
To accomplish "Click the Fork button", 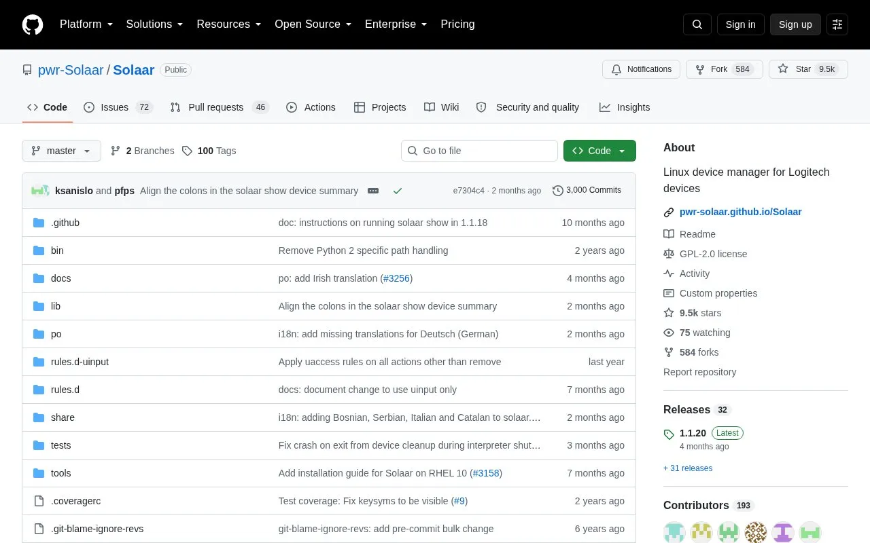I will (x=725, y=69).
